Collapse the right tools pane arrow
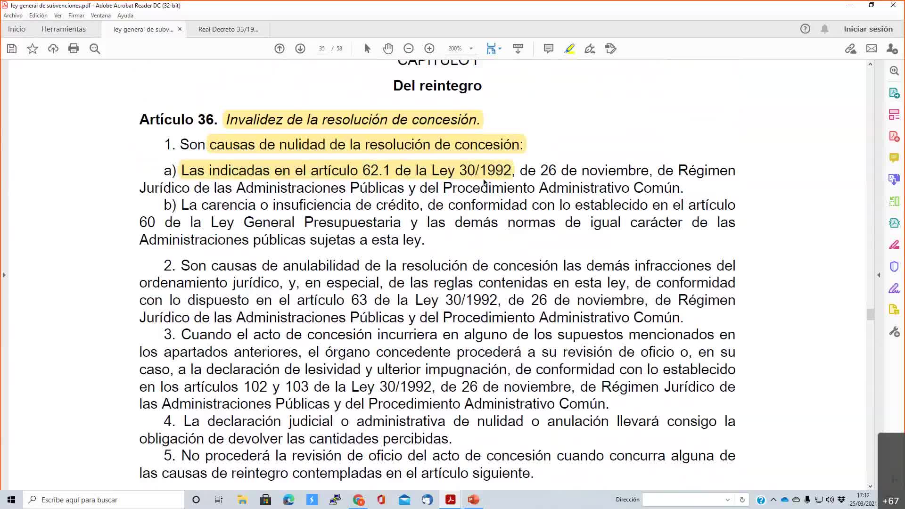 point(879,275)
